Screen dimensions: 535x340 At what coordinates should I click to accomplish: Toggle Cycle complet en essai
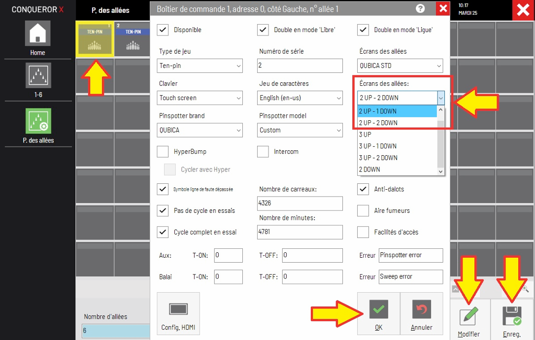163,232
